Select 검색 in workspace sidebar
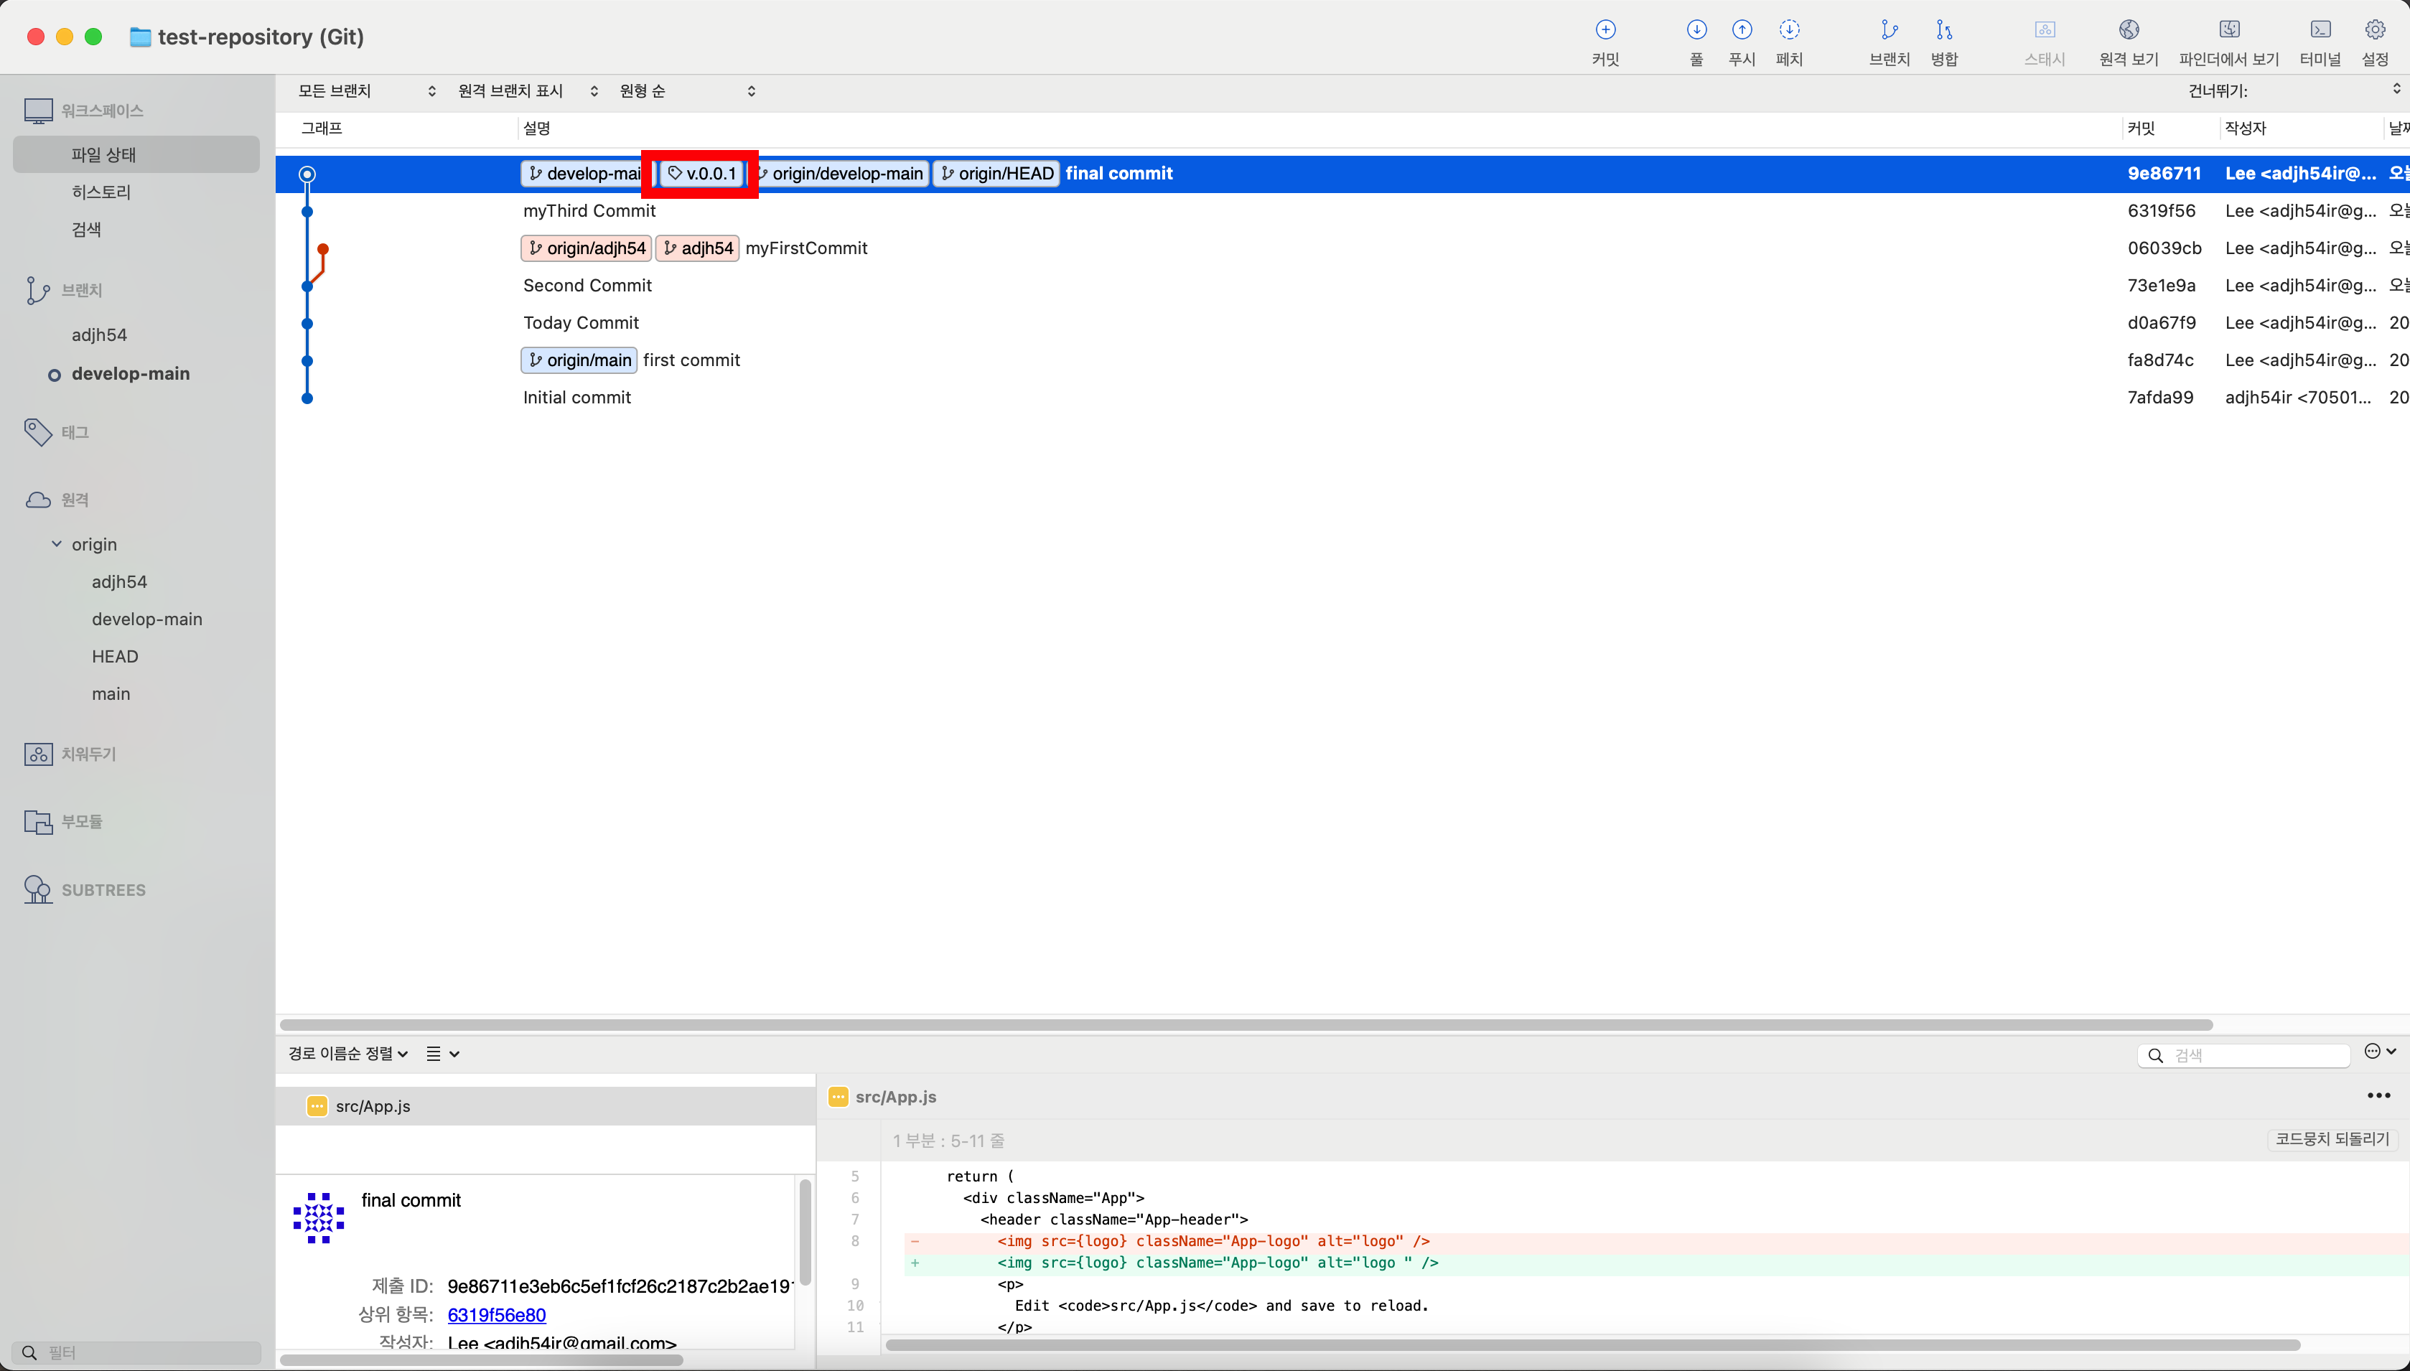This screenshot has width=2410, height=1371. point(87,230)
